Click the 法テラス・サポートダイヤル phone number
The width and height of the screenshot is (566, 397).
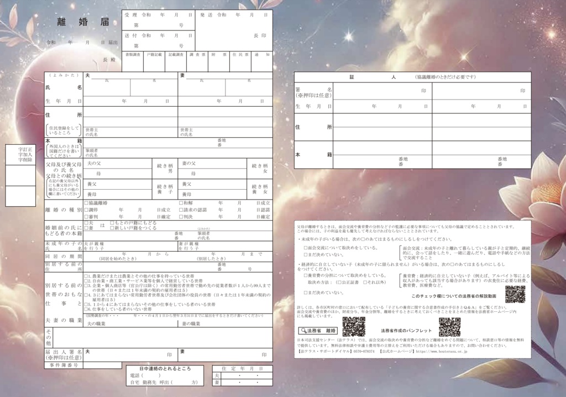tap(364, 351)
